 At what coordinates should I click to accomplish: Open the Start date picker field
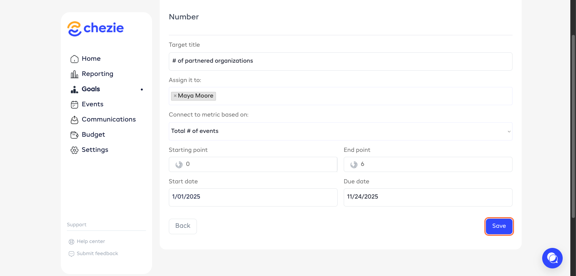253,197
